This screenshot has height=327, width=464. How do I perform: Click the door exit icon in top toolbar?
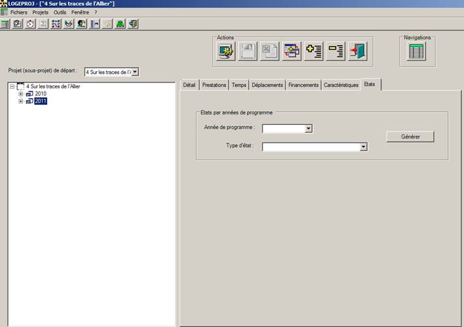(x=133, y=24)
